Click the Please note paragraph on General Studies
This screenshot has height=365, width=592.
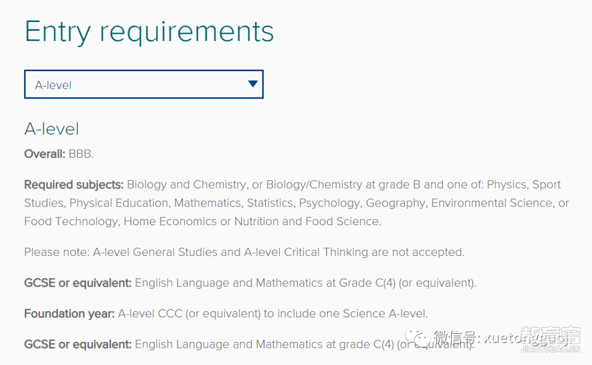coord(244,252)
